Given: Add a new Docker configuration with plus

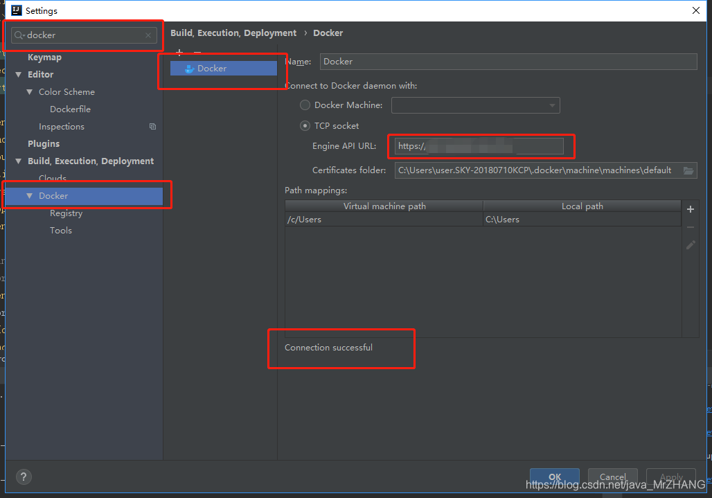Looking at the screenshot, I should point(179,53).
